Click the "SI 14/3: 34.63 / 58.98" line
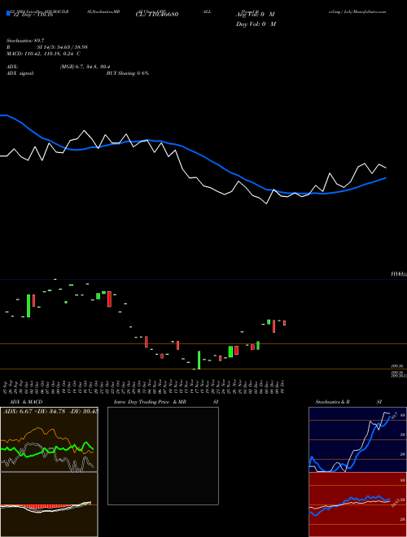Screen dimensions: 407x537 tap(63, 47)
